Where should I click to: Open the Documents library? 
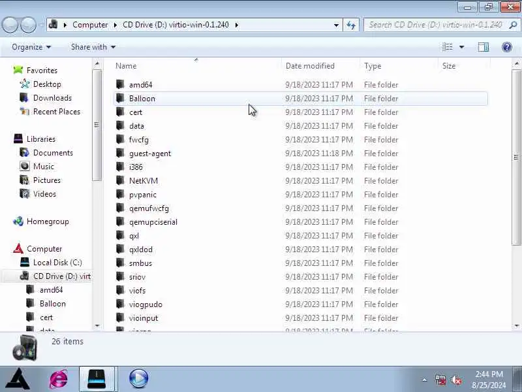53,153
